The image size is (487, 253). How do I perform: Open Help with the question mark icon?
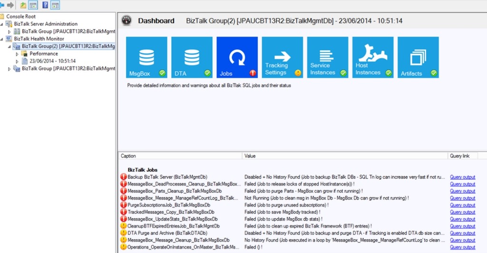(x=45, y=5)
